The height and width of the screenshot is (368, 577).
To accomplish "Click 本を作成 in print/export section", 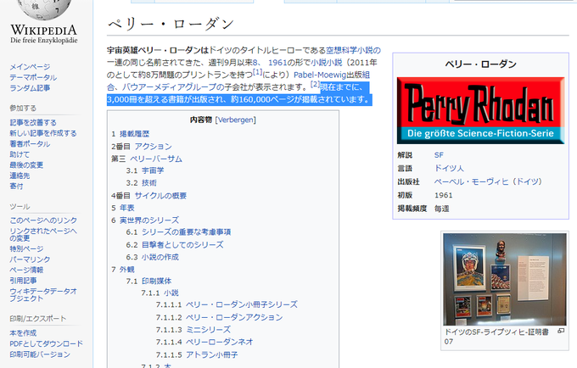I will point(23,333).
